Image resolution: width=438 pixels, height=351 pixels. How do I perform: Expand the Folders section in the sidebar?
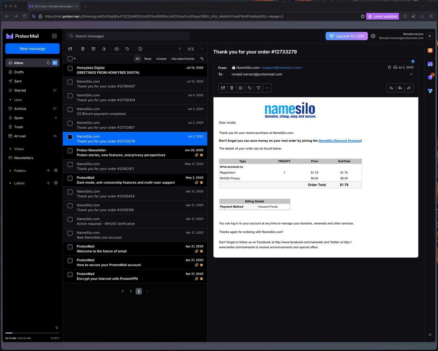pyautogui.click(x=10, y=171)
